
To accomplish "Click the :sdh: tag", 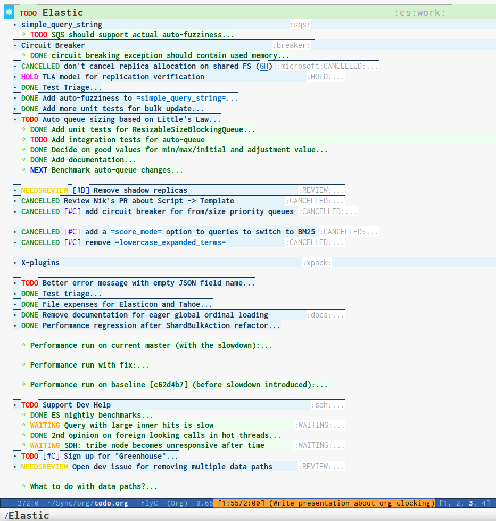I will coord(321,405).
